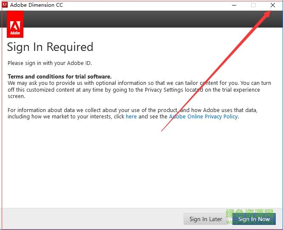Click the disabled maximize window box

tap(253, 5)
